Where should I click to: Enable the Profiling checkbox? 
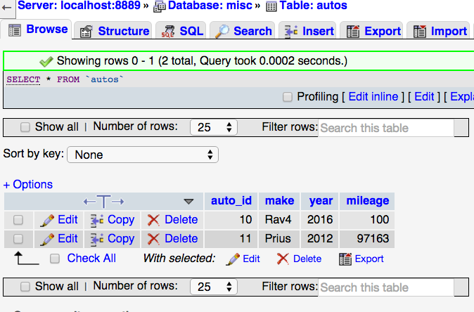287,97
